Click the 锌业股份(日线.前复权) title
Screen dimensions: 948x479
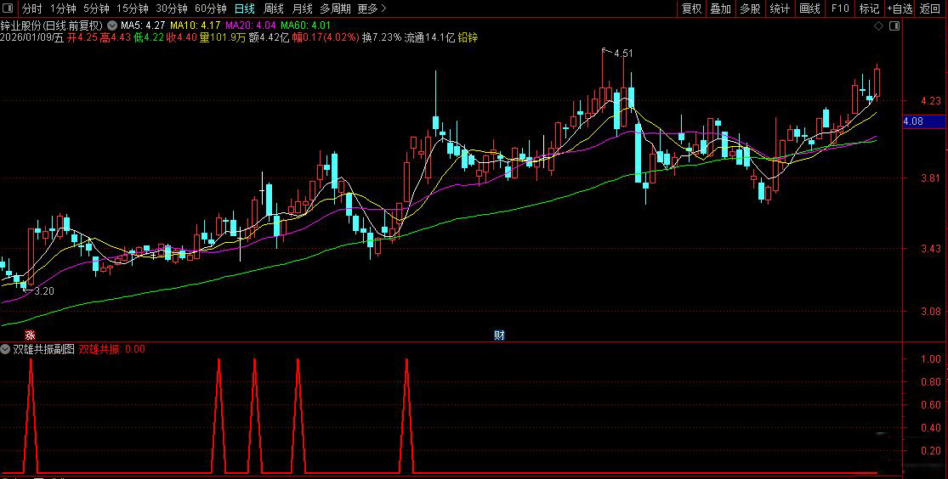pos(52,26)
